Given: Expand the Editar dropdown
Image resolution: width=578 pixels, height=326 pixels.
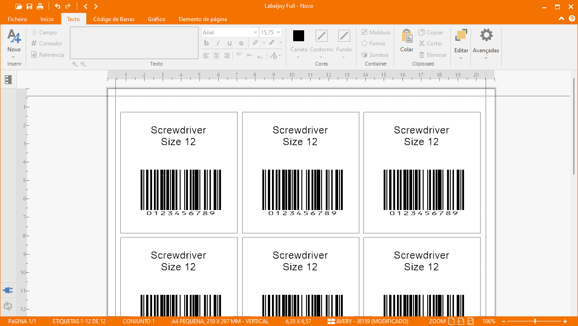Looking at the screenshot, I should 461,58.
